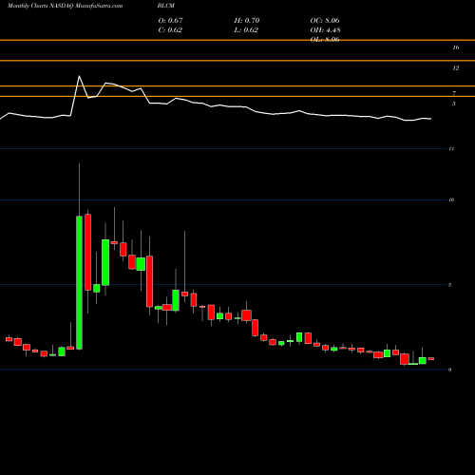Click the 15 price label on blue gridline
The image size is (475, 475).
click(451, 148)
